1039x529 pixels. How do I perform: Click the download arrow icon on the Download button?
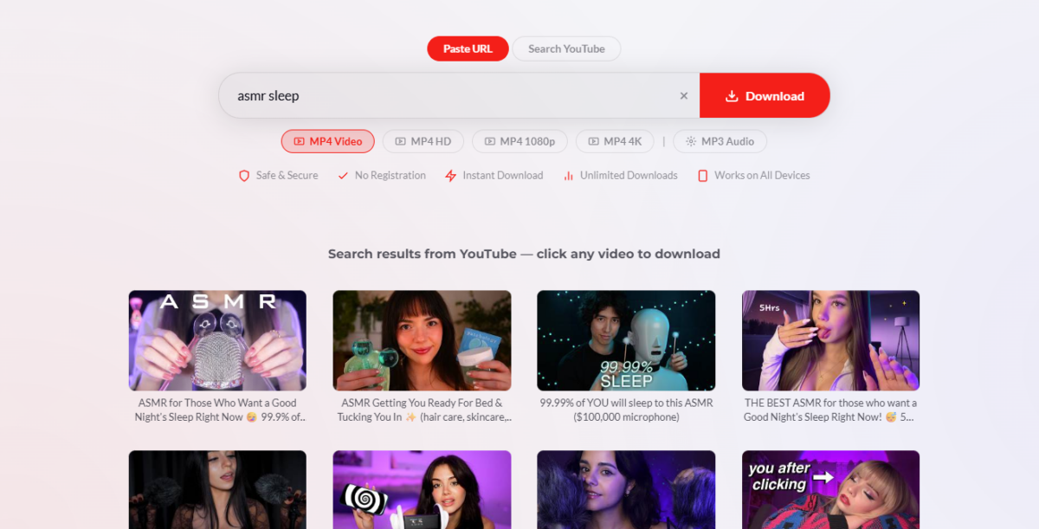point(732,95)
